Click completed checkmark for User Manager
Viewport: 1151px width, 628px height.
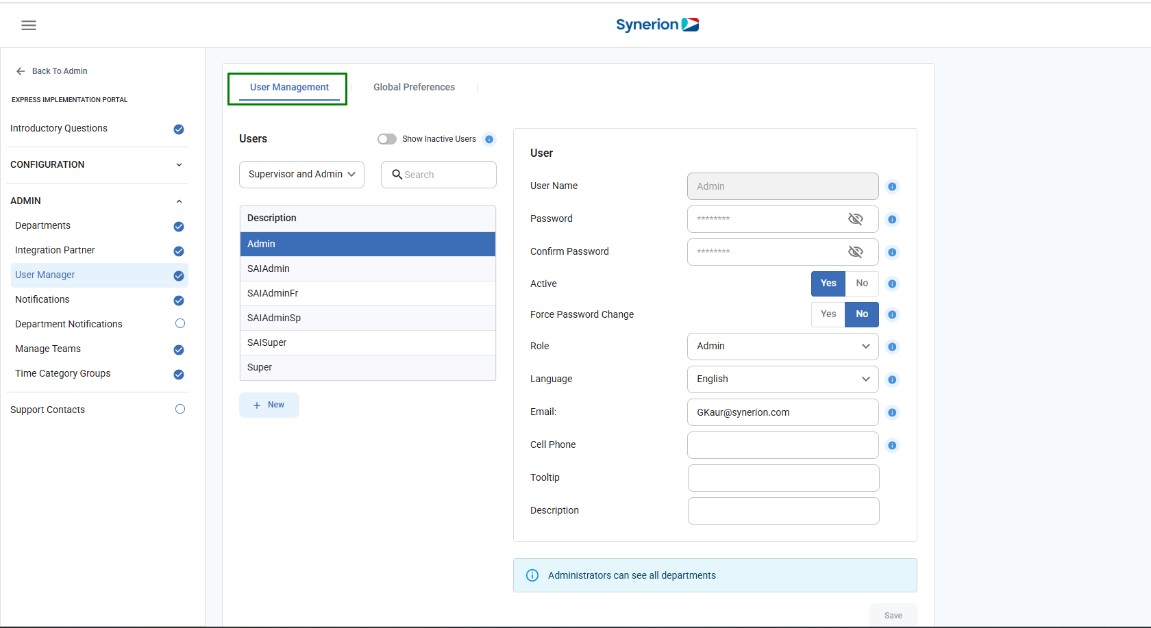(x=179, y=276)
